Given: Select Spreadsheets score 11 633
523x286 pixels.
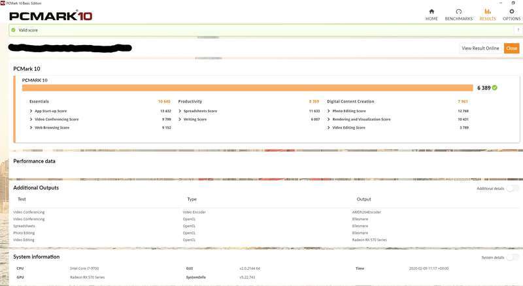Looking at the screenshot, I should tap(314, 111).
